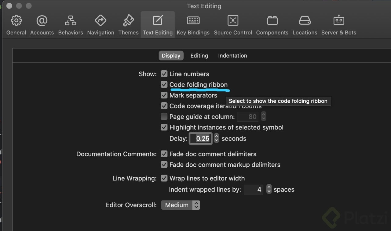Open the General preferences gear icon
The width and height of the screenshot is (391, 231).
[16, 21]
